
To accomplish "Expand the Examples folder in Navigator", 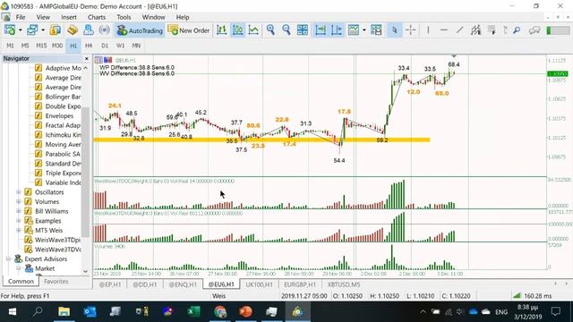I will [18, 221].
